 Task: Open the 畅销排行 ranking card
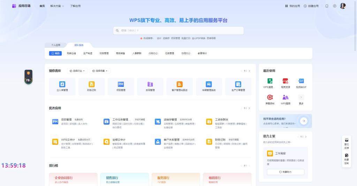click(227, 179)
